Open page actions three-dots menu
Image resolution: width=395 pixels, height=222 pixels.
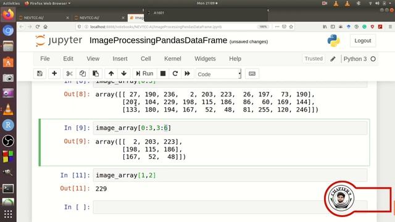pyautogui.click(x=277, y=27)
